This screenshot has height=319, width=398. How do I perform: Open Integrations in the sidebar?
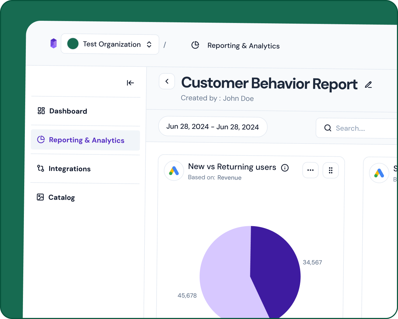pyautogui.click(x=85, y=169)
